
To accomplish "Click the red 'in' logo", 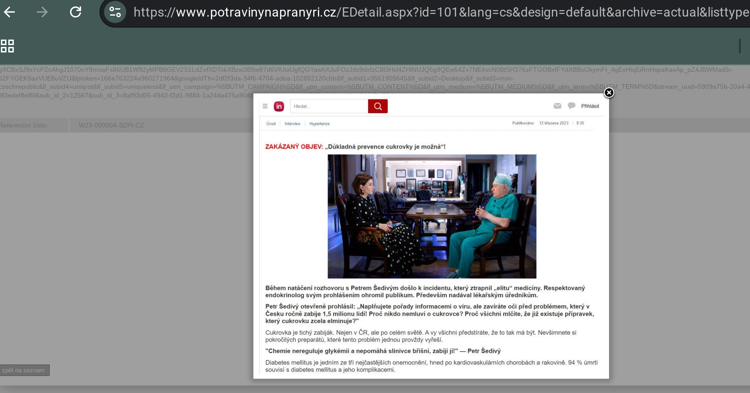I will pyautogui.click(x=279, y=106).
